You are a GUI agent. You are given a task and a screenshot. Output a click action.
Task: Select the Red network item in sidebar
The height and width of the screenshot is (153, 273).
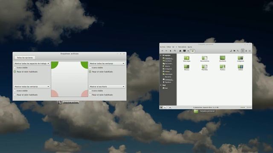click(x=165, y=88)
